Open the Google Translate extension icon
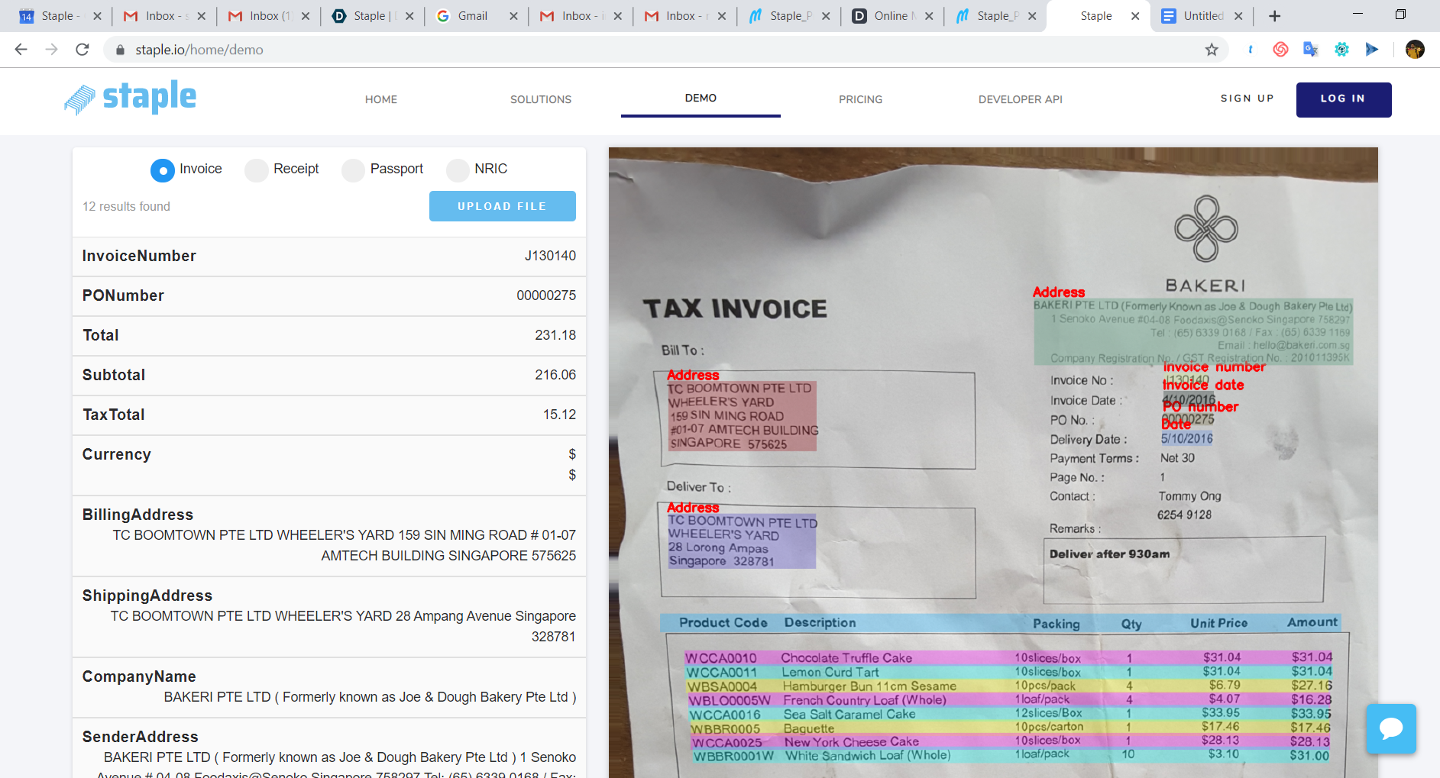This screenshot has width=1440, height=778. click(1311, 50)
